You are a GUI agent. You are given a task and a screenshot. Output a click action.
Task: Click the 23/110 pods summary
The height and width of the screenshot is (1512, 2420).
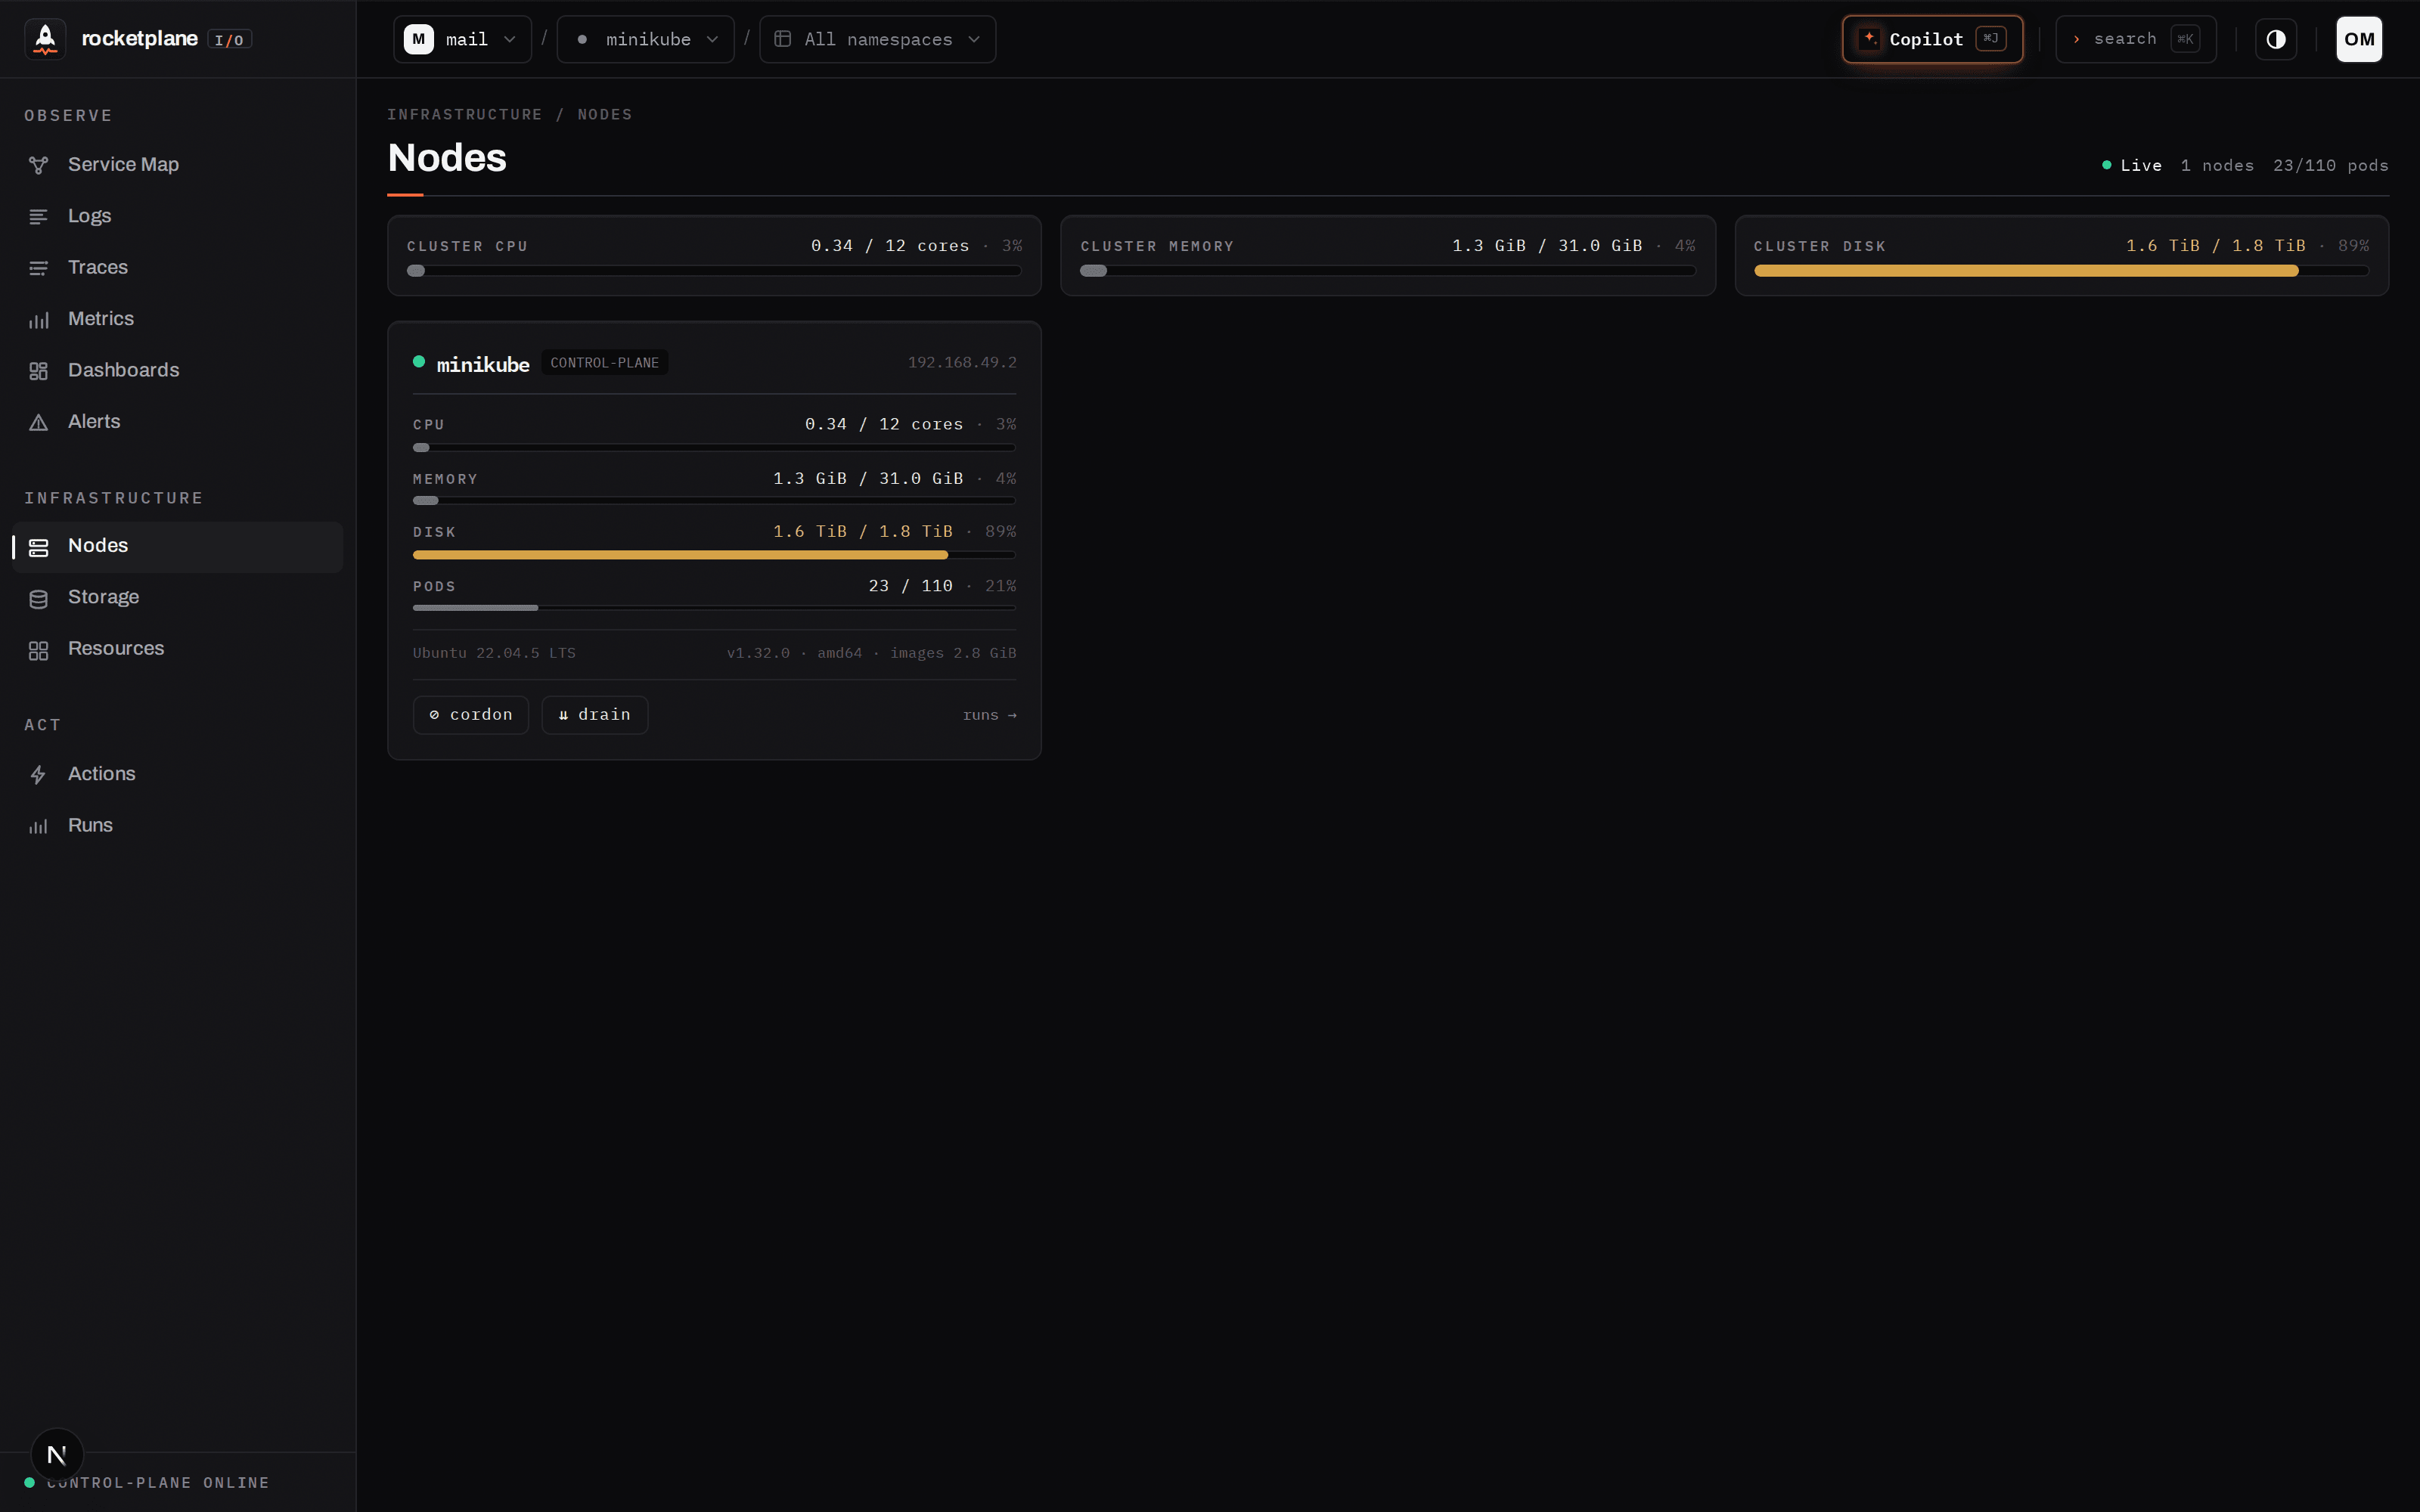tap(2331, 166)
